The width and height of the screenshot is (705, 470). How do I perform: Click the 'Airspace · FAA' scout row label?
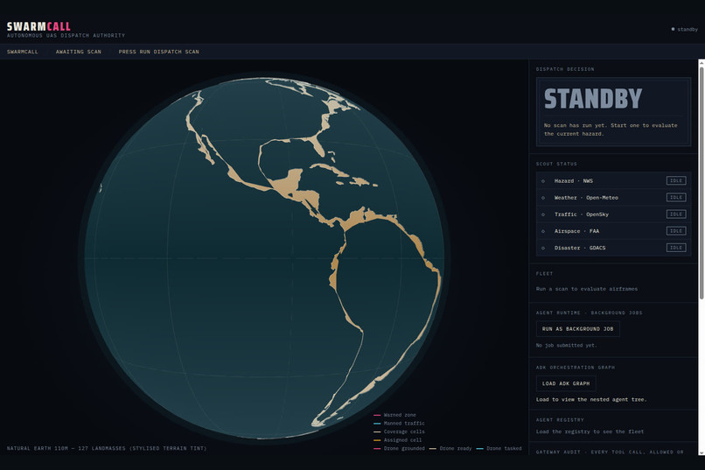[576, 231]
